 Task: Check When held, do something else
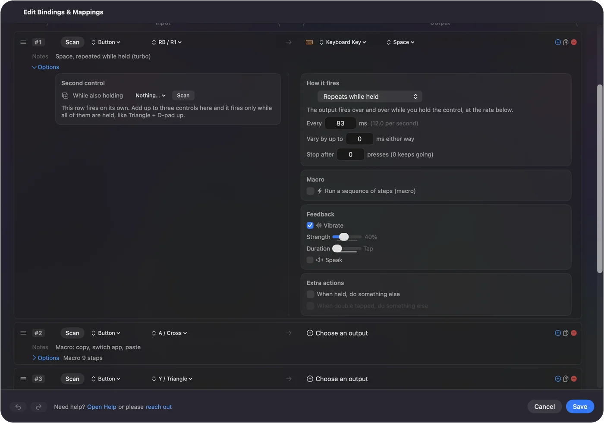[310, 294]
